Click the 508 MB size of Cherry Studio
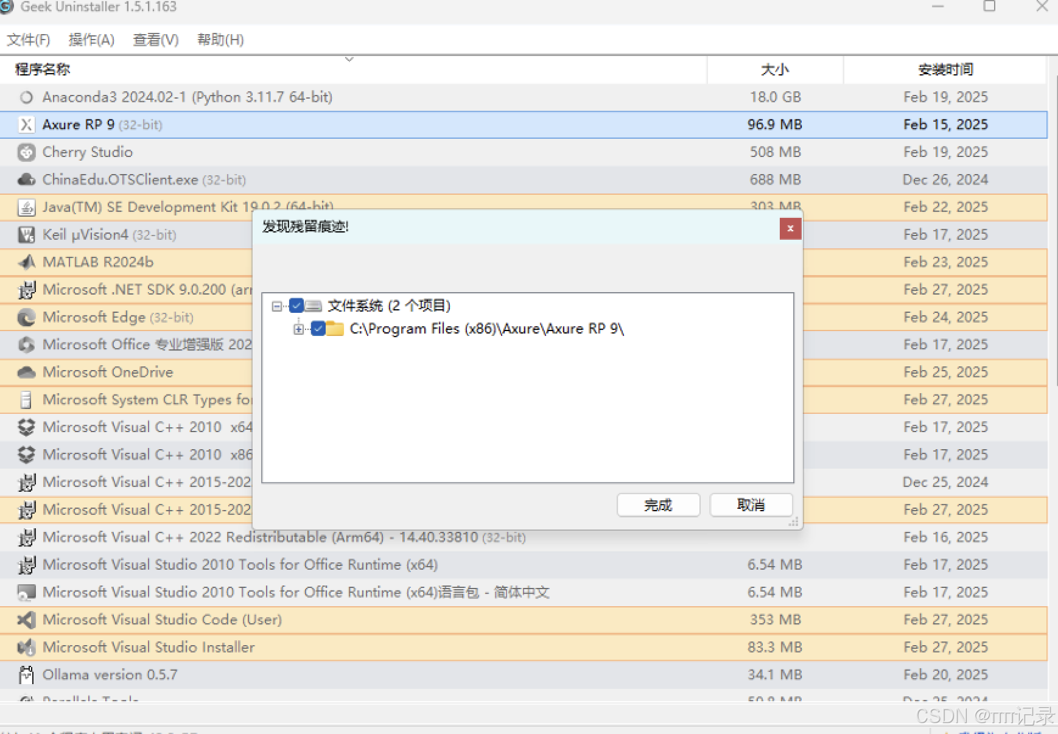This screenshot has height=734, width=1058. [x=775, y=152]
